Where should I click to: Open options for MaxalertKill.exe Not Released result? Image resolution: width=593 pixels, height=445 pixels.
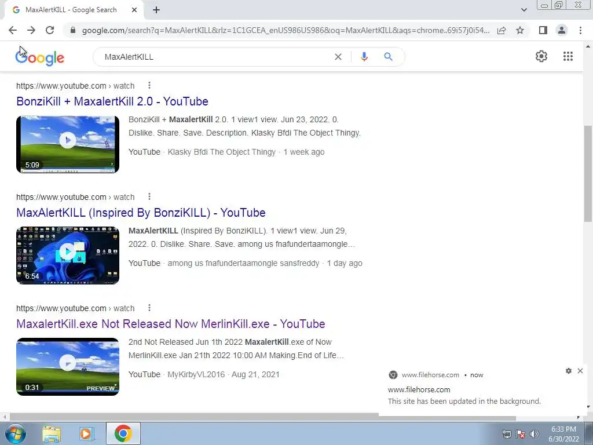point(149,308)
